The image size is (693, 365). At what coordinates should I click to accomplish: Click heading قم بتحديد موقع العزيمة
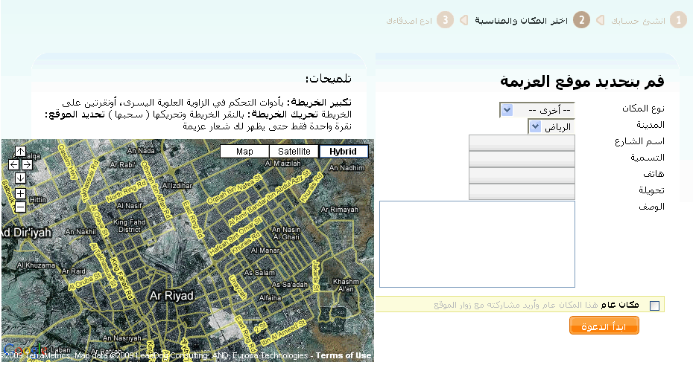tap(582, 81)
